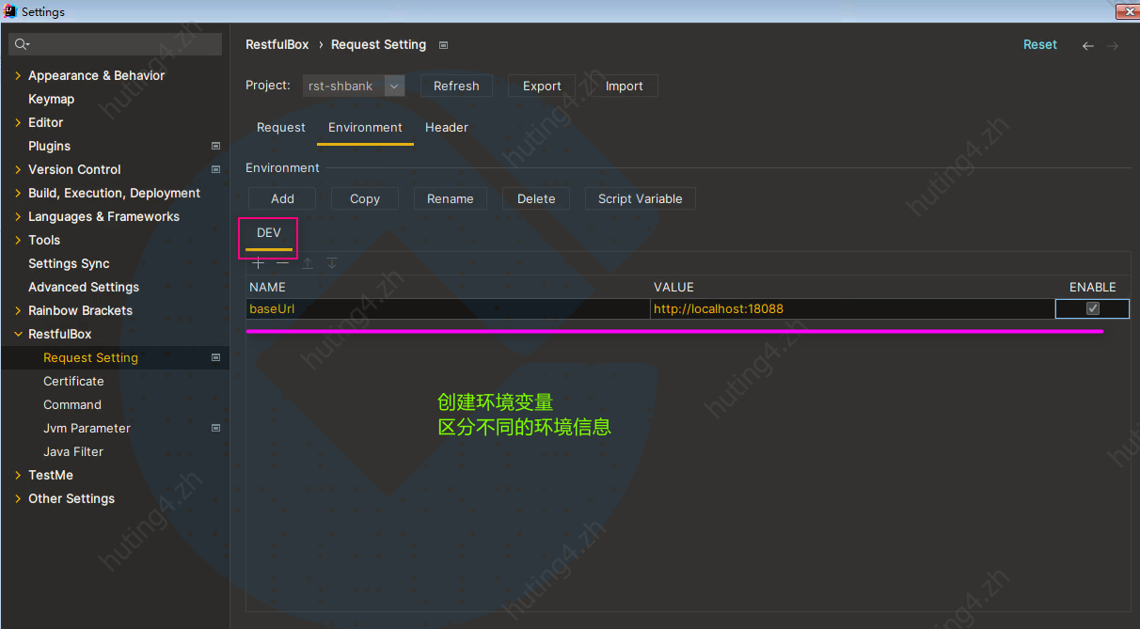Click the RestfulBox breadcrumb
1140x629 pixels.
(x=277, y=45)
